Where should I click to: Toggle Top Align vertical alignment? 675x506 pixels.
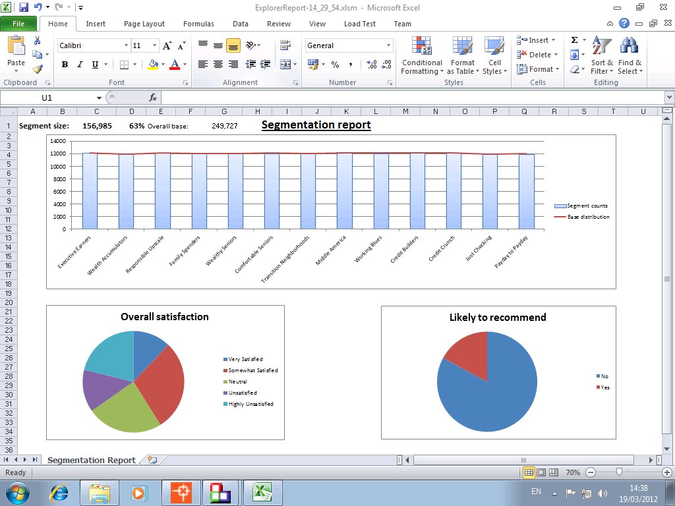(203, 45)
